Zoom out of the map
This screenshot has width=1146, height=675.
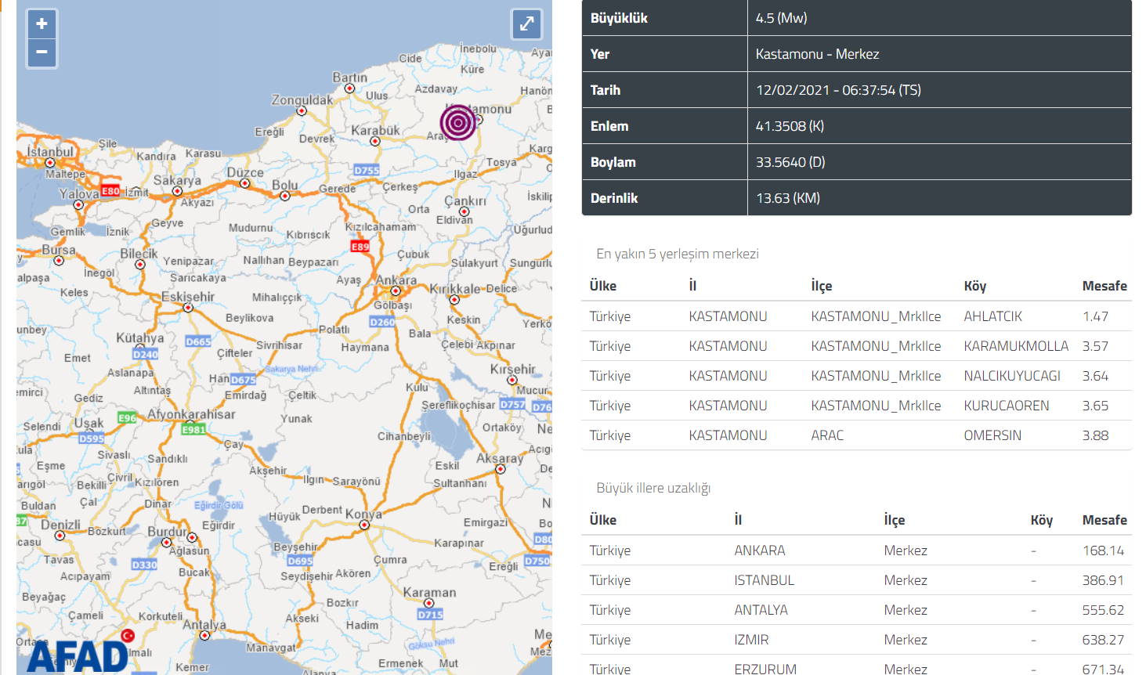coord(42,52)
